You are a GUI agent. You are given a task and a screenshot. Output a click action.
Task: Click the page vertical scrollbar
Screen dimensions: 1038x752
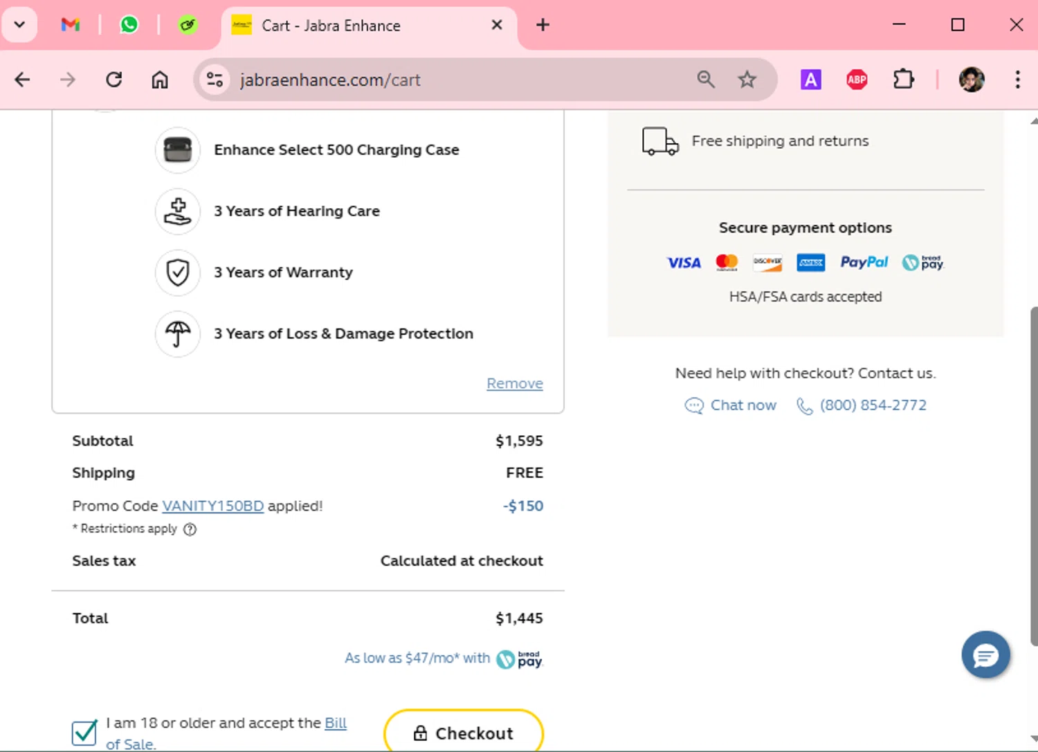(1033, 476)
